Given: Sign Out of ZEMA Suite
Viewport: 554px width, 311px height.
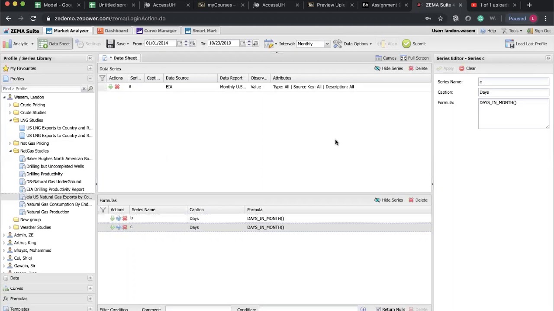Looking at the screenshot, I should pos(538,31).
